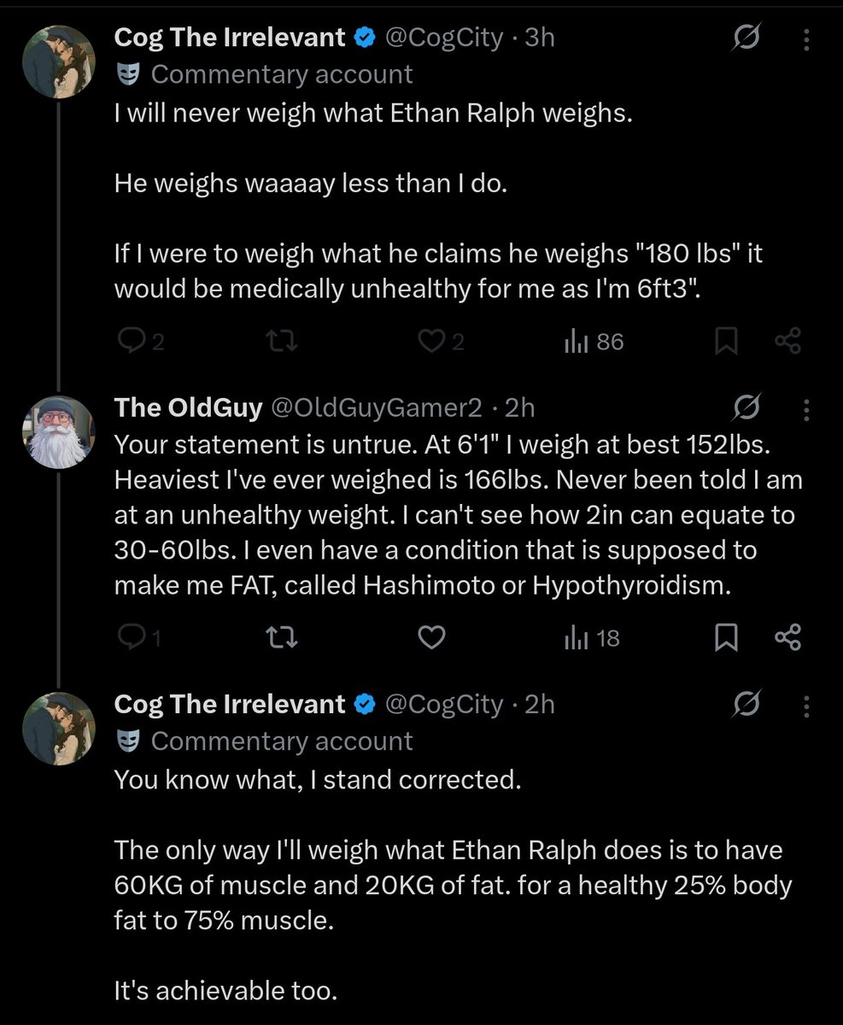The height and width of the screenshot is (1025, 843).
Task: Like The OldGuy's tweet
Action: [433, 637]
